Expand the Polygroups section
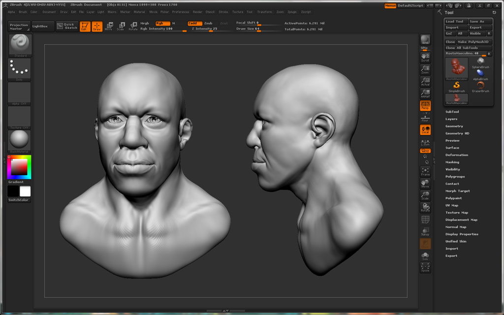The width and height of the screenshot is (504, 315). pos(455,177)
